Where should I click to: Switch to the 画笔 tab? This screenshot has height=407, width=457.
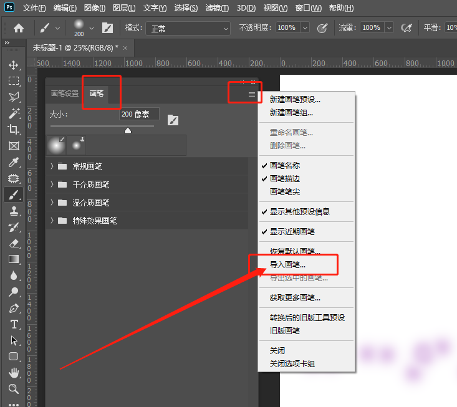97,93
